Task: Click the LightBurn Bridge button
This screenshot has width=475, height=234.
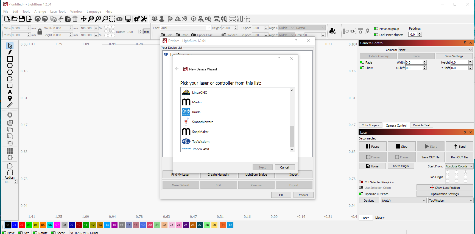Action: pos(256,175)
